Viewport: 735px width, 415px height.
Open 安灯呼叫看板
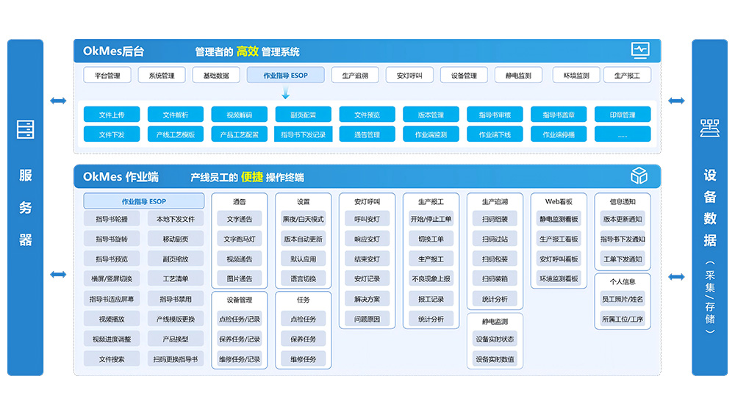click(x=559, y=259)
